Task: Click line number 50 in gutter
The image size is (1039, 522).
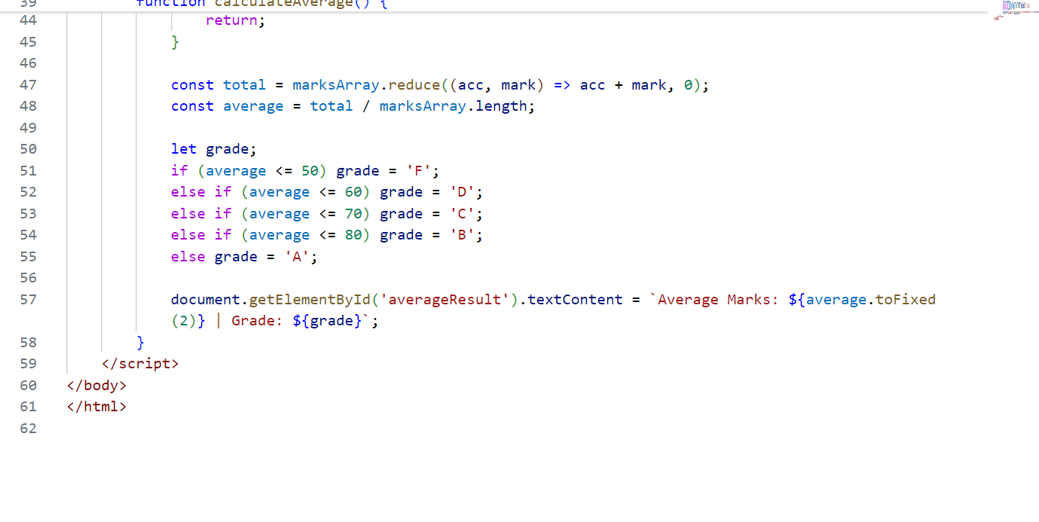Action: 28,149
